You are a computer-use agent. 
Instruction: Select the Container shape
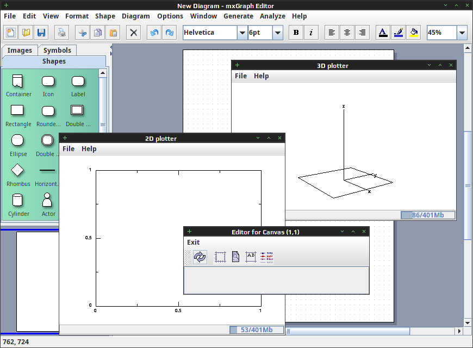(x=17, y=81)
